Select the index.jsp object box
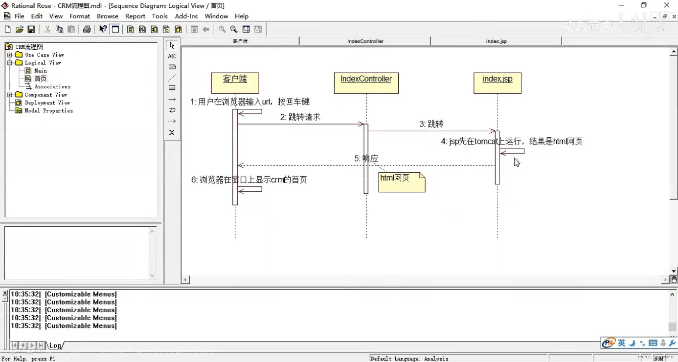The height and width of the screenshot is (362, 678). [x=497, y=83]
